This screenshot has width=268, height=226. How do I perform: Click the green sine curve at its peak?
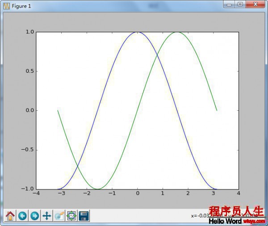point(177,32)
